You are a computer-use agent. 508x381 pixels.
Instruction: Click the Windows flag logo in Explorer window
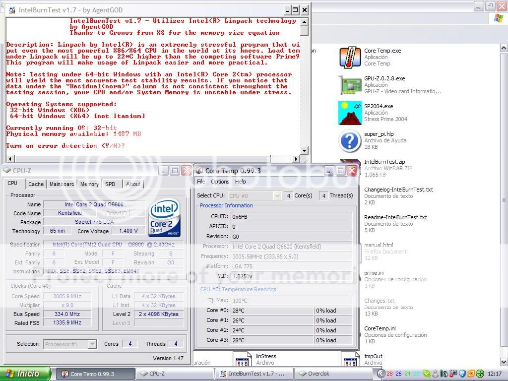tap(498, 18)
